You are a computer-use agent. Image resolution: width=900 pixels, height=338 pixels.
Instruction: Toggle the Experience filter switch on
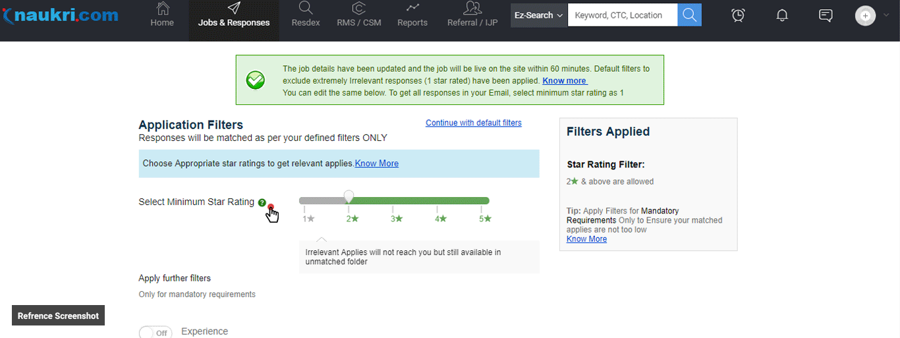[155, 332]
